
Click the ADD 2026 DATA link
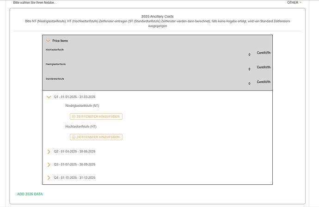coord(30,194)
